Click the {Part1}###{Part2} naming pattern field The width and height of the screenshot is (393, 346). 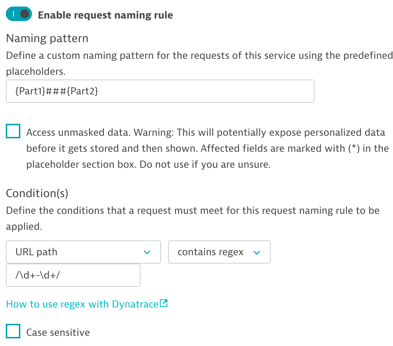coord(160,91)
